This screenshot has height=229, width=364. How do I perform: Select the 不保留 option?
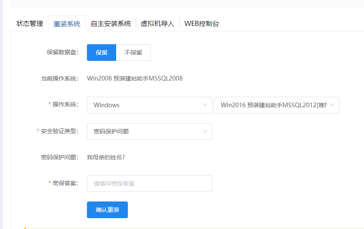click(133, 53)
